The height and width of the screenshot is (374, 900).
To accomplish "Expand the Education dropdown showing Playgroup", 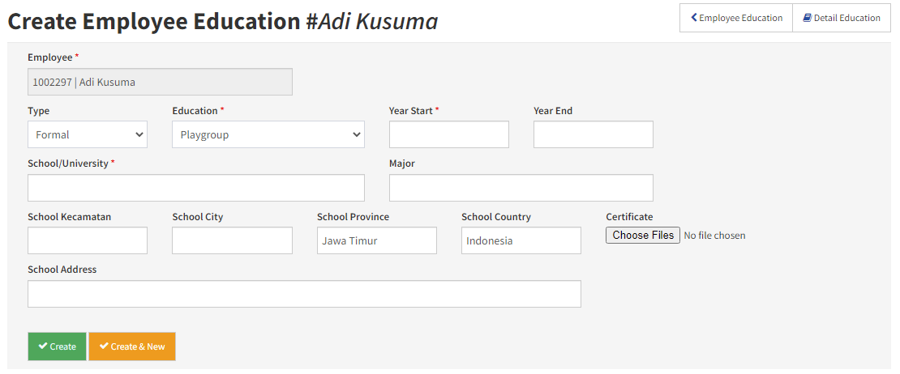I will pyautogui.click(x=268, y=134).
